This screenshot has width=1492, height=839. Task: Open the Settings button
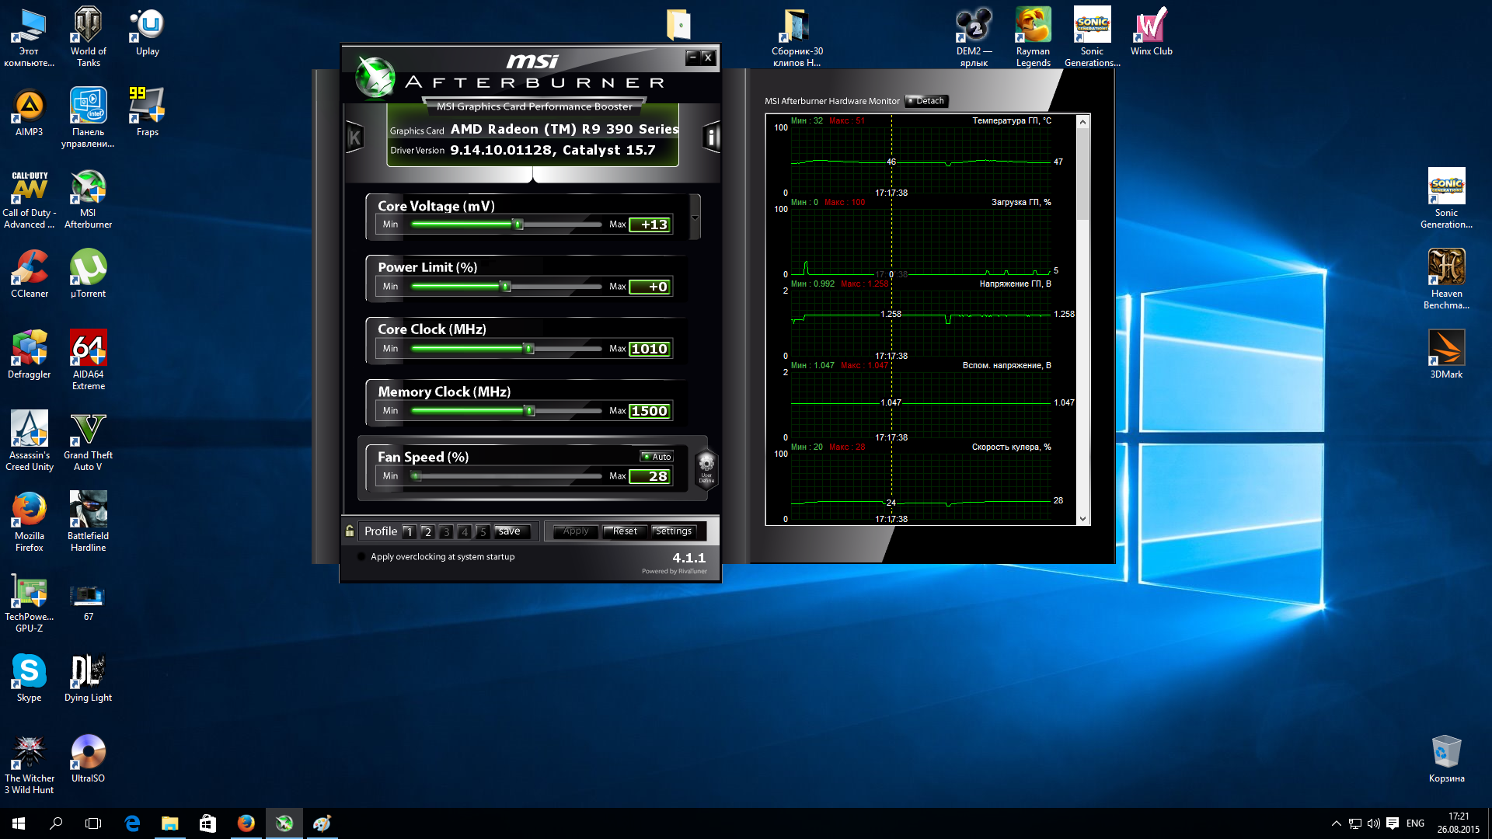(673, 531)
